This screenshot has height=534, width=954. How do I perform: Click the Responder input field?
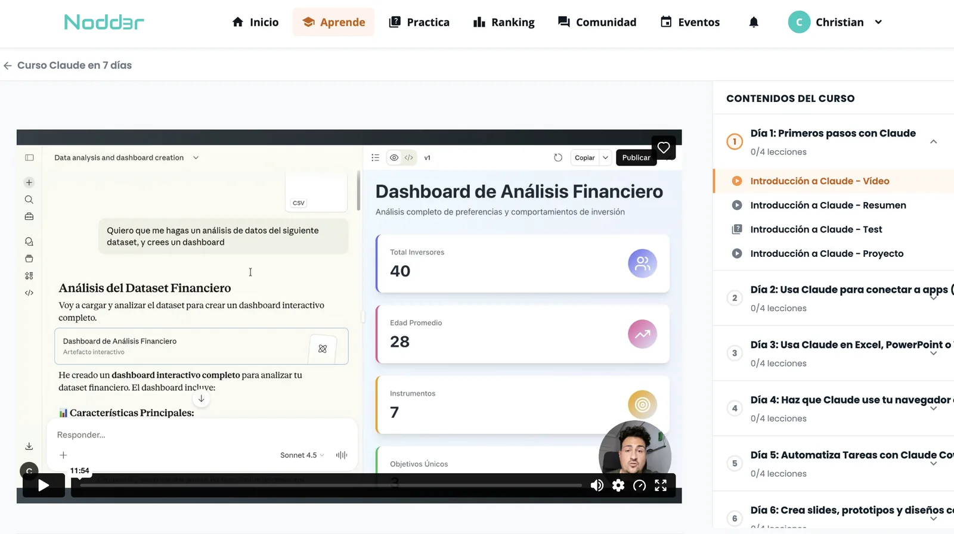(x=202, y=435)
